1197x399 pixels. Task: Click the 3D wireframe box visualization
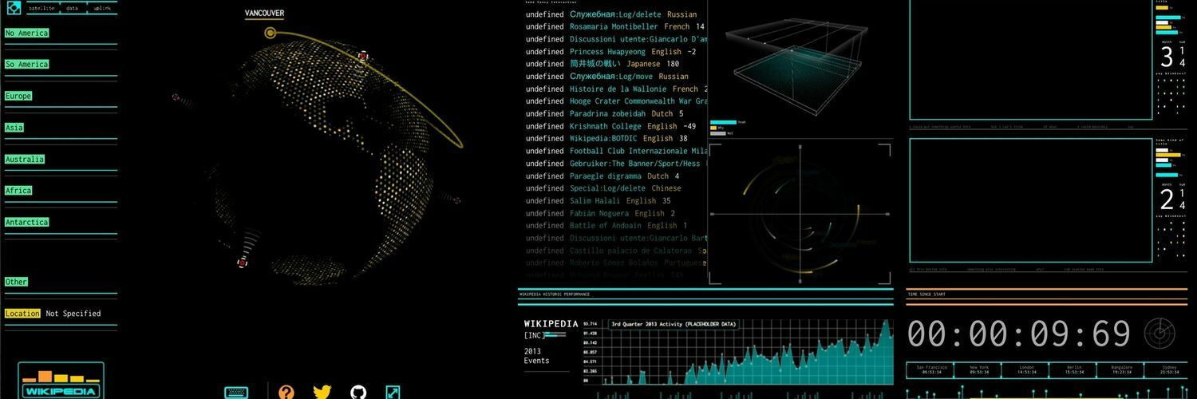coord(796,67)
